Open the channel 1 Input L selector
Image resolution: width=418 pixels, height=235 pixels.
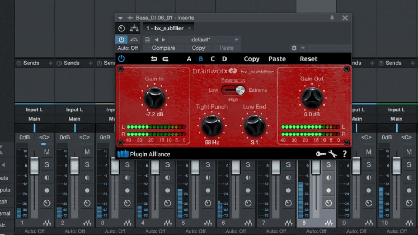click(34, 110)
